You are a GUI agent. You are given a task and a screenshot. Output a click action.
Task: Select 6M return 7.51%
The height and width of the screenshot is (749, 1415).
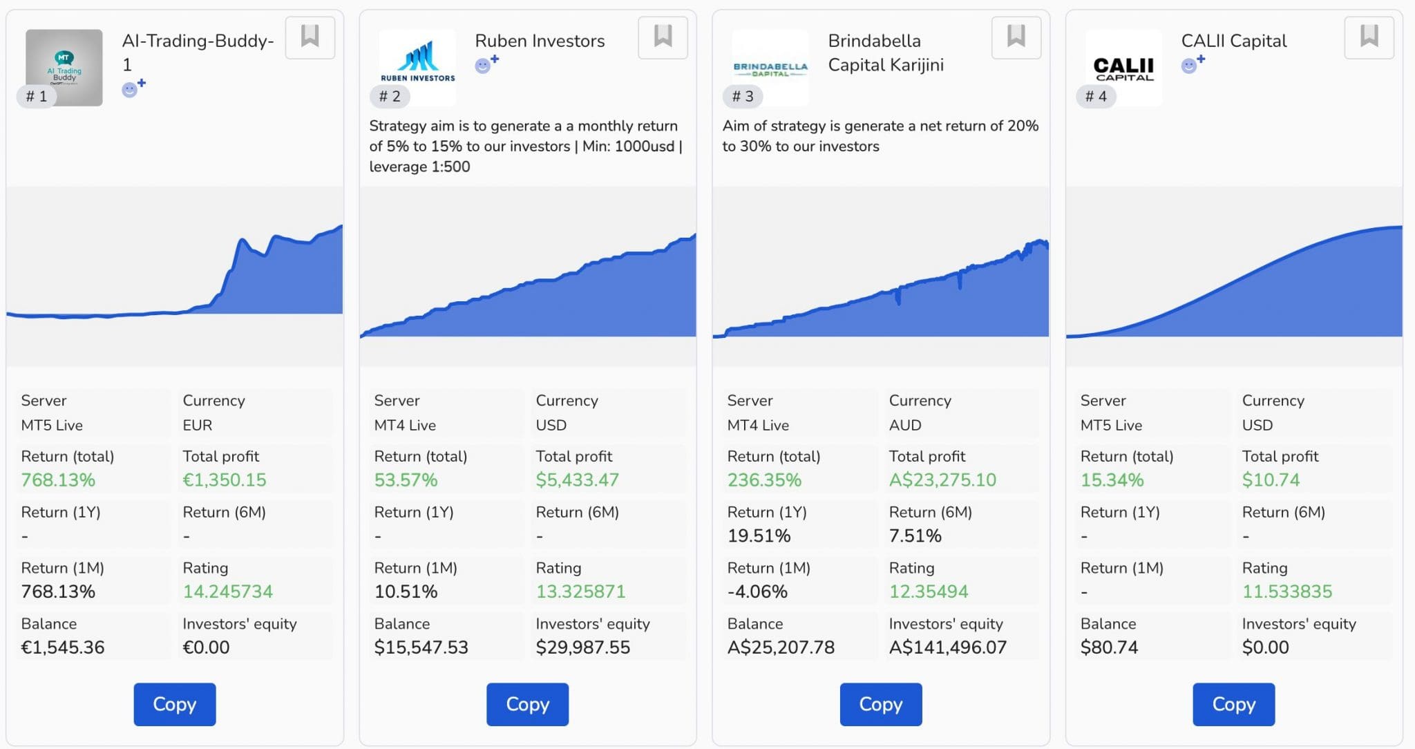(915, 535)
